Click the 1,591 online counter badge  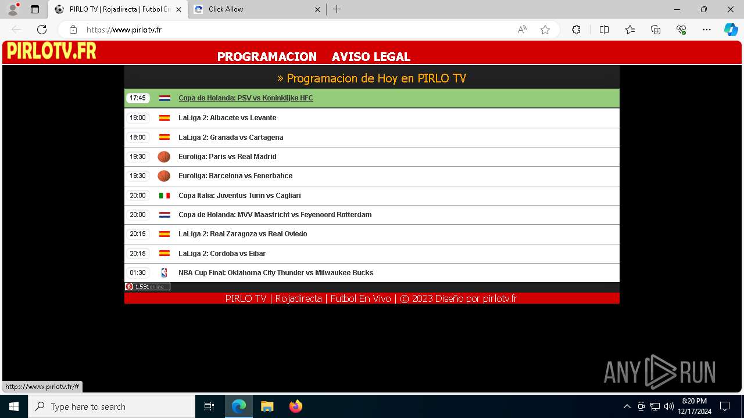click(x=148, y=287)
